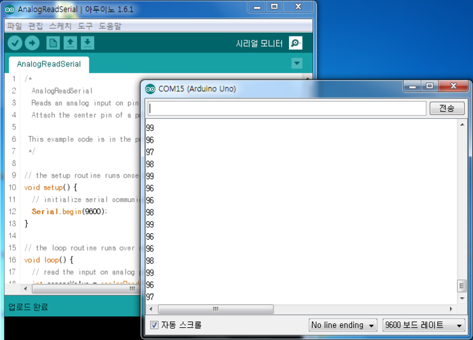
Task: Select the AnalogReadSerial sketch tab
Action: point(49,65)
